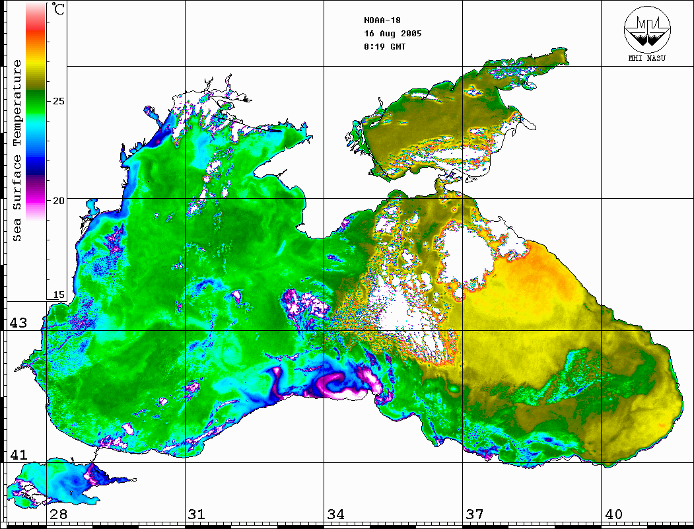The width and height of the screenshot is (694, 529).
Task: Click the '°C' unit label on legend
Action: [x=58, y=9]
